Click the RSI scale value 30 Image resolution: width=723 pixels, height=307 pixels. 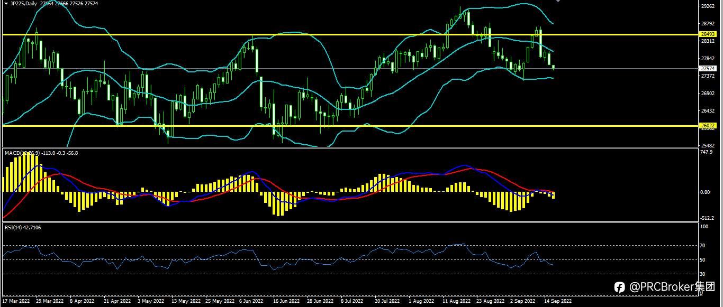click(x=703, y=274)
